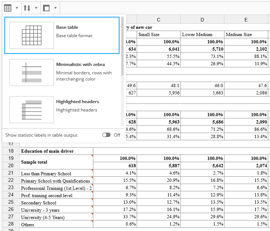Click the 'Medium Size' column label cell
Image resolution: width=270 pixels, height=231 pixels.
click(x=246, y=35)
